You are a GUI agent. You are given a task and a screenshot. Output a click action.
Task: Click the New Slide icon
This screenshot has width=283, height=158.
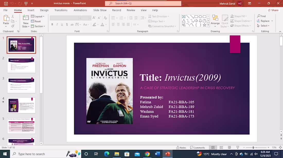(x=26, y=18)
